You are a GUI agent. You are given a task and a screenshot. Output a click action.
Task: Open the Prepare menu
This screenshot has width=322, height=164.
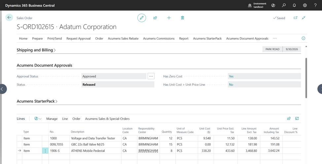click(37, 38)
